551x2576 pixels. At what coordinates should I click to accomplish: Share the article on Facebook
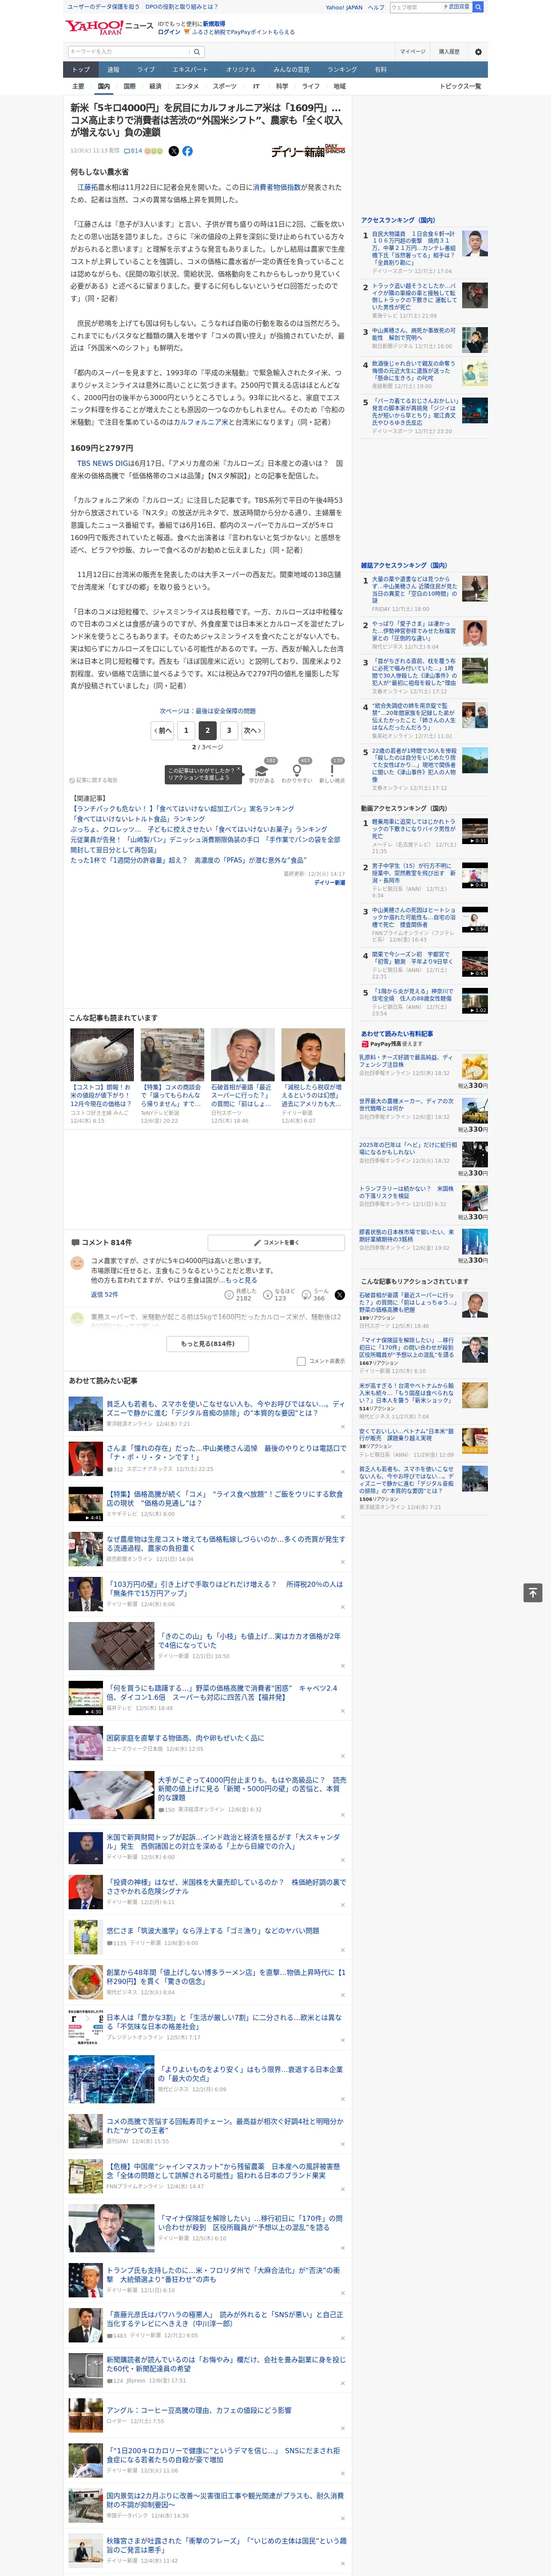coord(187,151)
